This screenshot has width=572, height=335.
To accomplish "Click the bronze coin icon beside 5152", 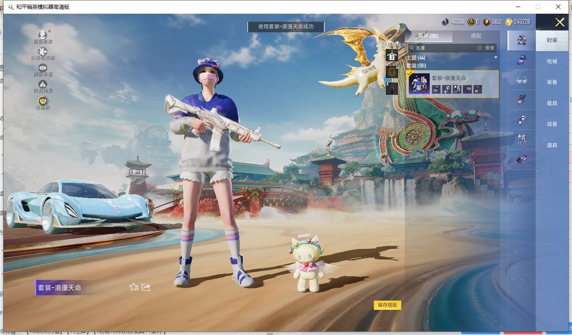I will (x=487, y=22).
